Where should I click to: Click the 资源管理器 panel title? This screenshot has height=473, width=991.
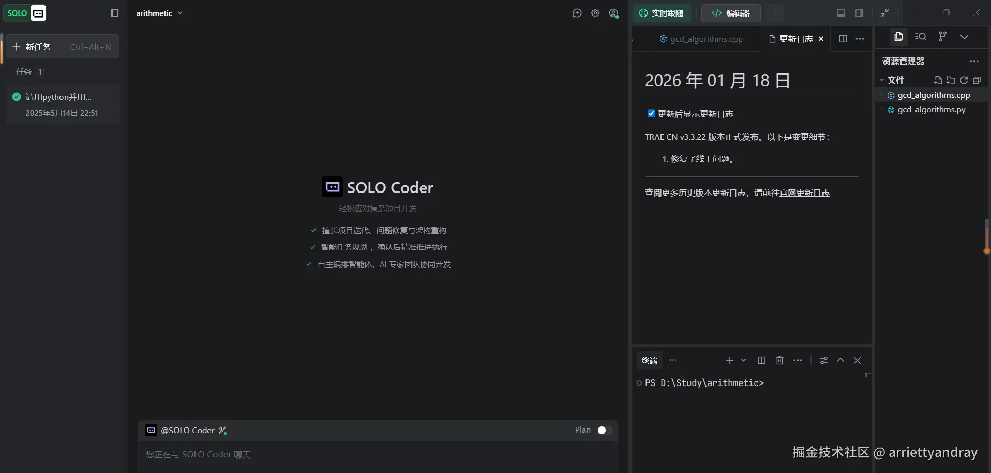(x=903, y=61)
